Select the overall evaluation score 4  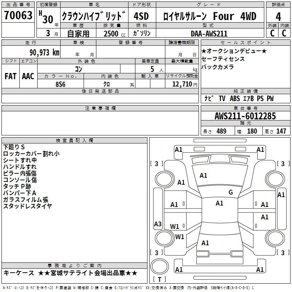coord(278,16)
